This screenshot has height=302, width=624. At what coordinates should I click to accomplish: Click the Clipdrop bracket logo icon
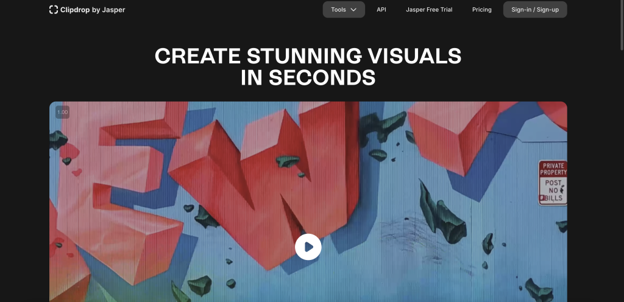tap(54, 10)
